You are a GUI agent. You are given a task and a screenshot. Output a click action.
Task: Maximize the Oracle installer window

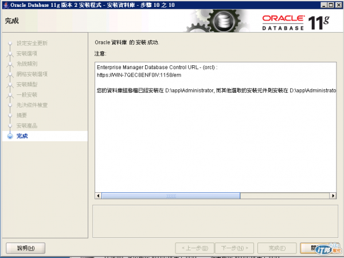tap(331, 5)
